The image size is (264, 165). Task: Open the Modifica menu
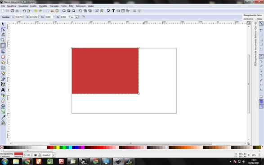click(11, 6)
